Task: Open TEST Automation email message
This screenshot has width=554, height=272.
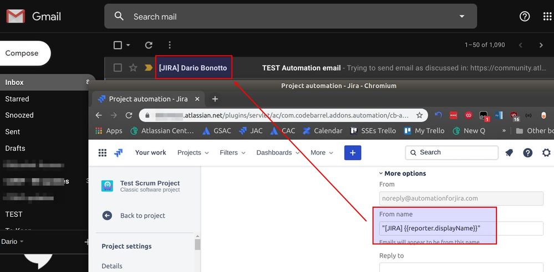Action: 301,68
